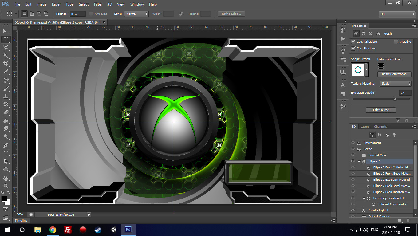Select the Spot Healing Brush tool
Viewport: 418px width, 236px height.
point(6,81)
